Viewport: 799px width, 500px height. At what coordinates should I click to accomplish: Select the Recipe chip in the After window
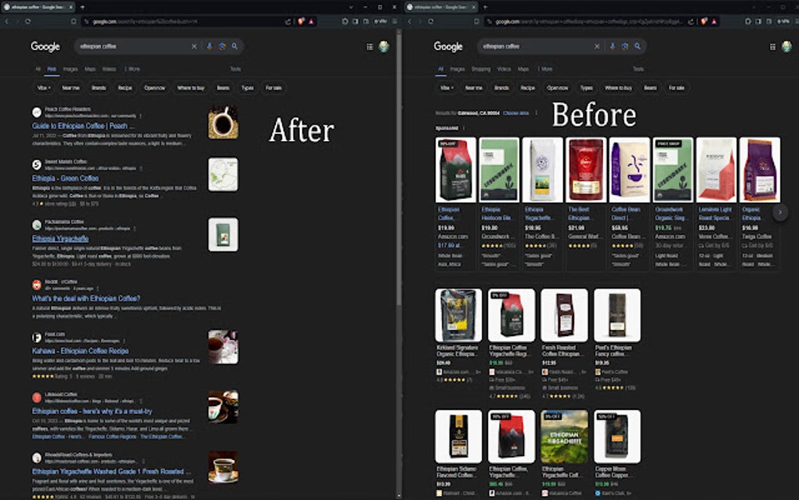tap(125, 88)
